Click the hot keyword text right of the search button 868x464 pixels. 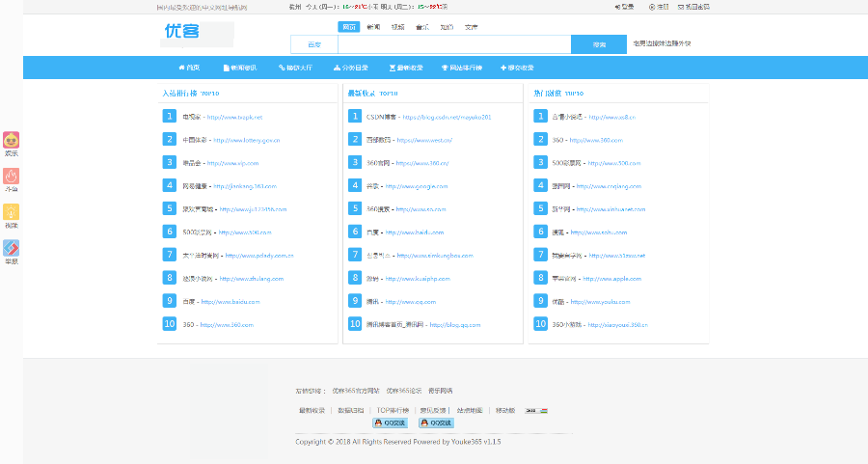662,43
